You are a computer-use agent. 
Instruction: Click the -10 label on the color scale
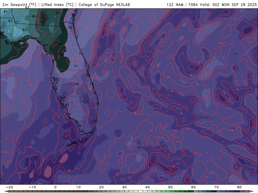point(32,187)
